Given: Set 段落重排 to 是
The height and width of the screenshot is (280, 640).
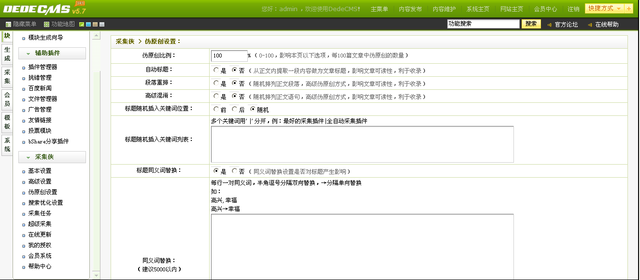Looking at the screenshot, I should tap(216, 83).
